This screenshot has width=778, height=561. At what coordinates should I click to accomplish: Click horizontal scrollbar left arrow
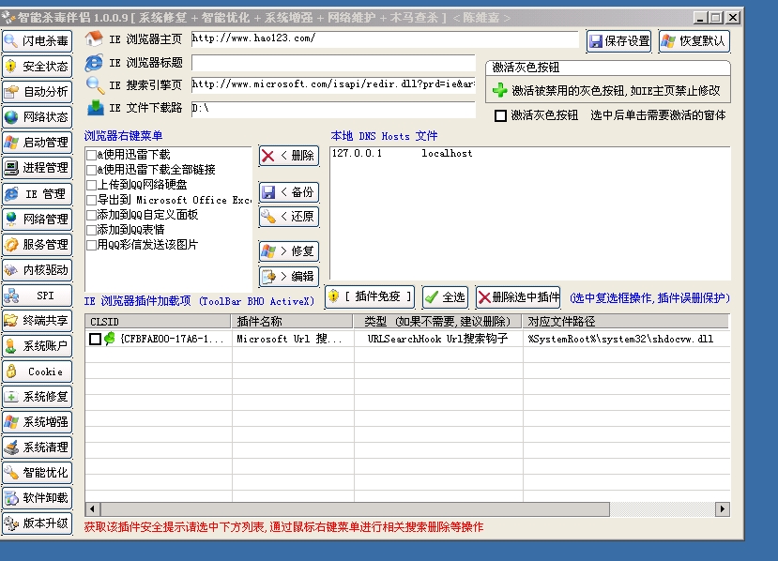(x=92, y=508)
